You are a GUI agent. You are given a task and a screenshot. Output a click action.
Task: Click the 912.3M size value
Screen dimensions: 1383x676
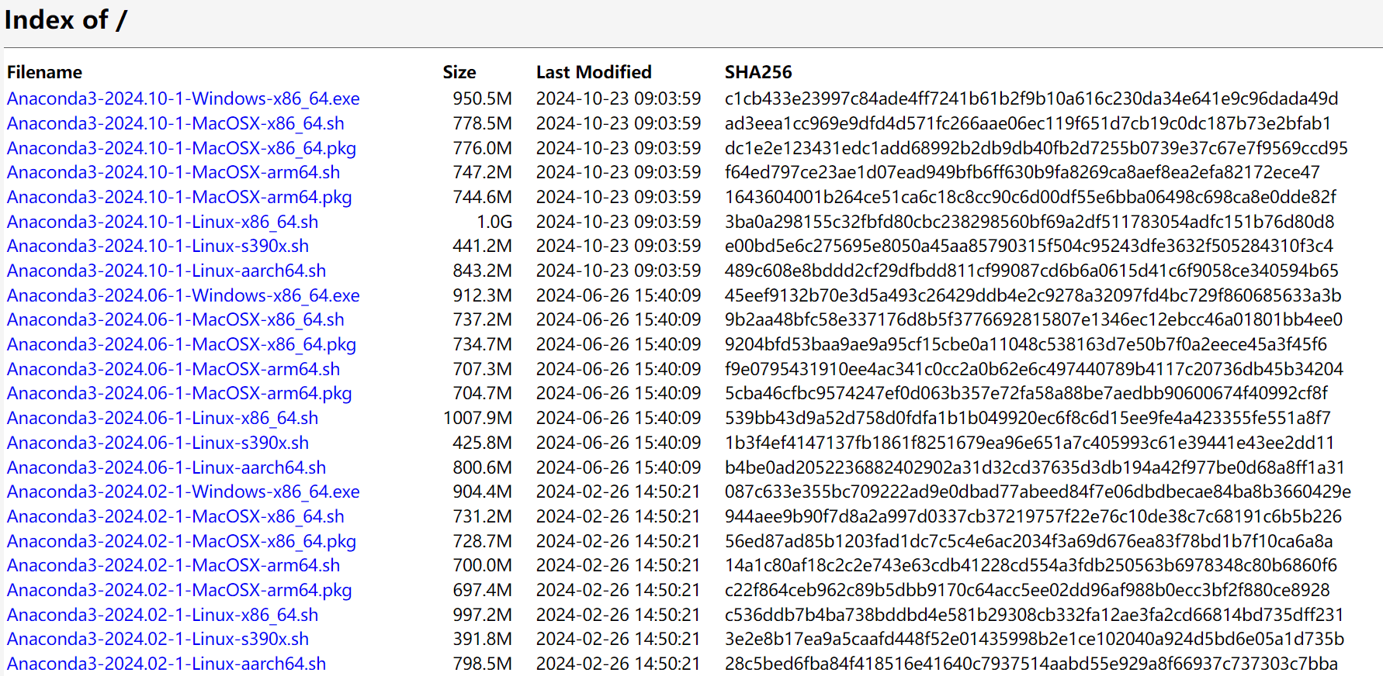(x=483, y=295)
